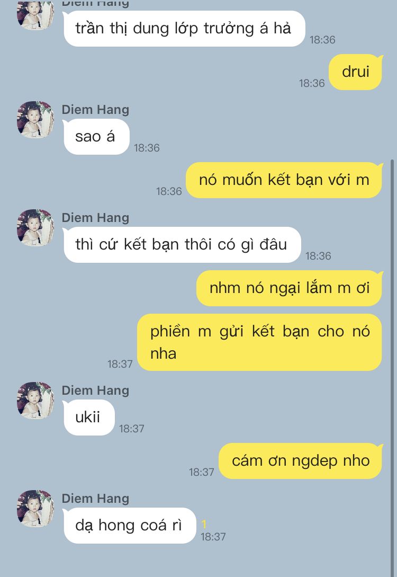The height and width of the screenshot is (577, 397).
Task: Tap Diem Hang's avatar beside "ukii"
Action: coord(35,401)
